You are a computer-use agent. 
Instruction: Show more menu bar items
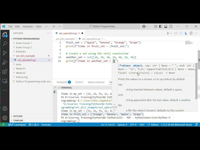pyautogui.click(x=47, y=26)
